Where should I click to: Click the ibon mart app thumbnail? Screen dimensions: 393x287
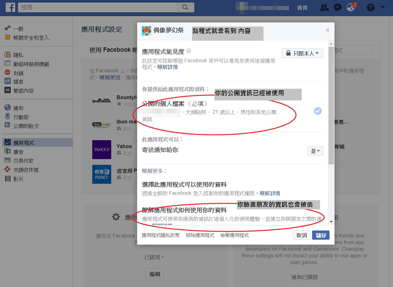click(101, 125)
